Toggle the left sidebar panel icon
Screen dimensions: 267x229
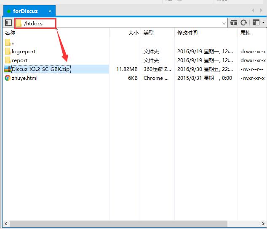(8, 23)
